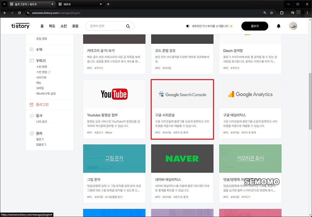Open site information icon in address bar

coord(28,13)
